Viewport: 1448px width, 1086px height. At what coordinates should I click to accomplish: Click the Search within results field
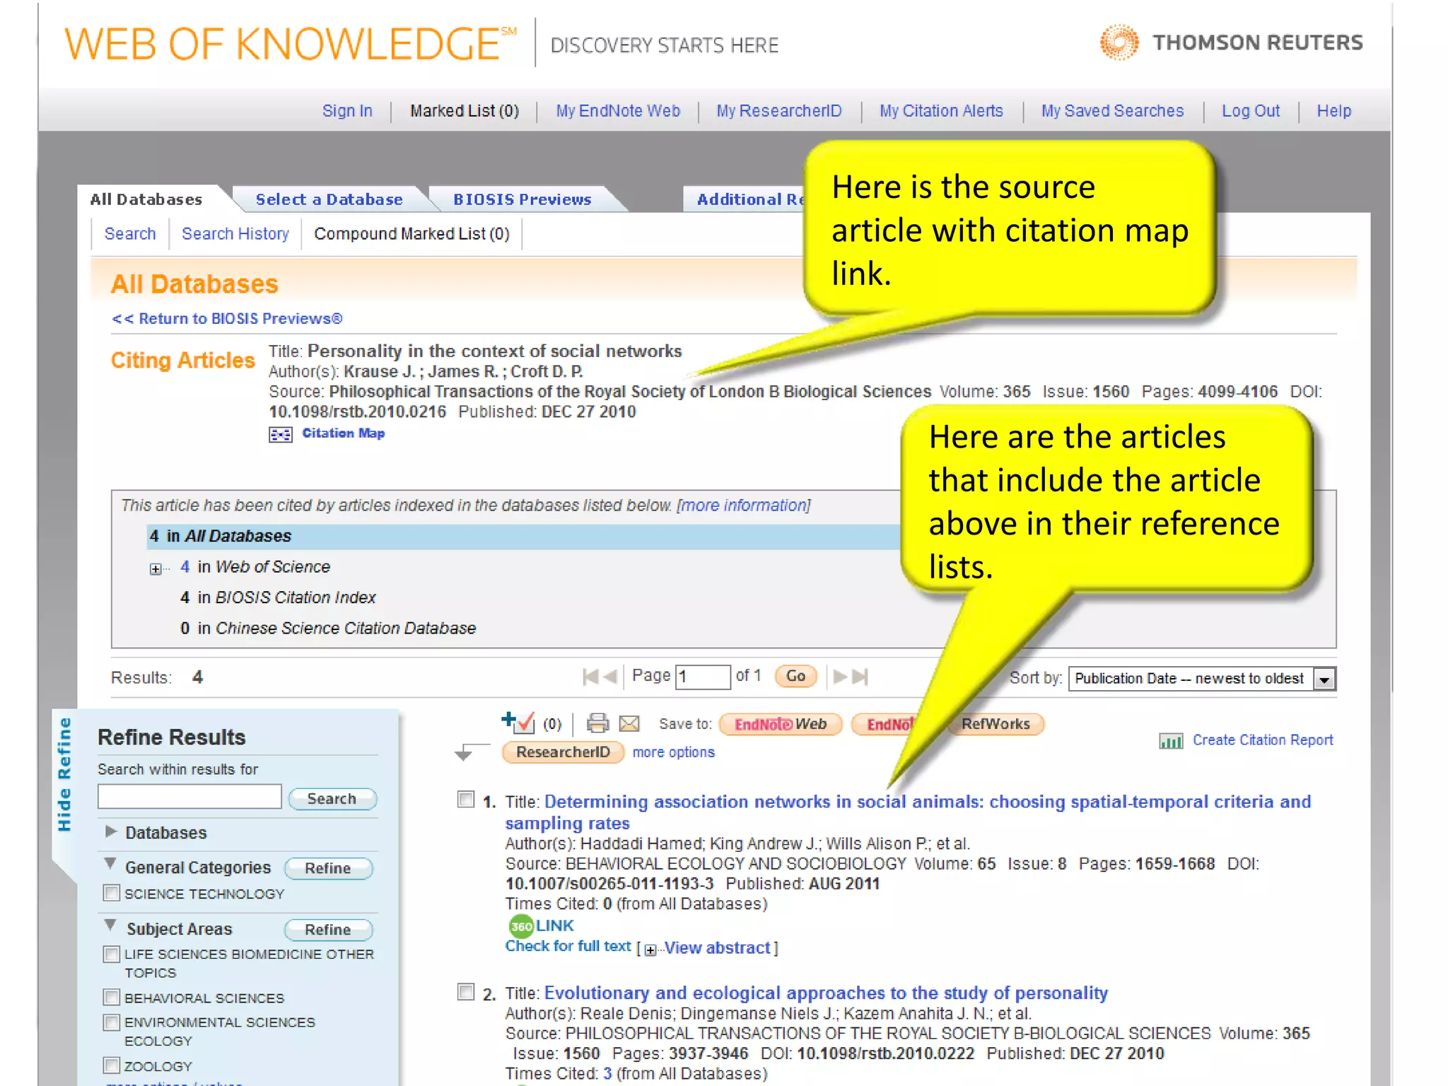point(189,797)
